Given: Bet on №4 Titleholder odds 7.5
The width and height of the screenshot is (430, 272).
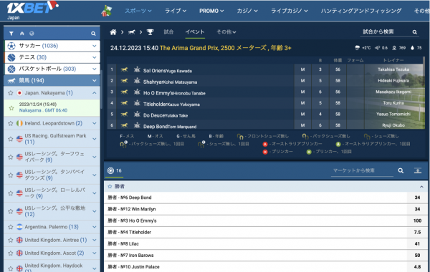Looking at the screenshot, I should pyautogui.click(x=417, y=232).
